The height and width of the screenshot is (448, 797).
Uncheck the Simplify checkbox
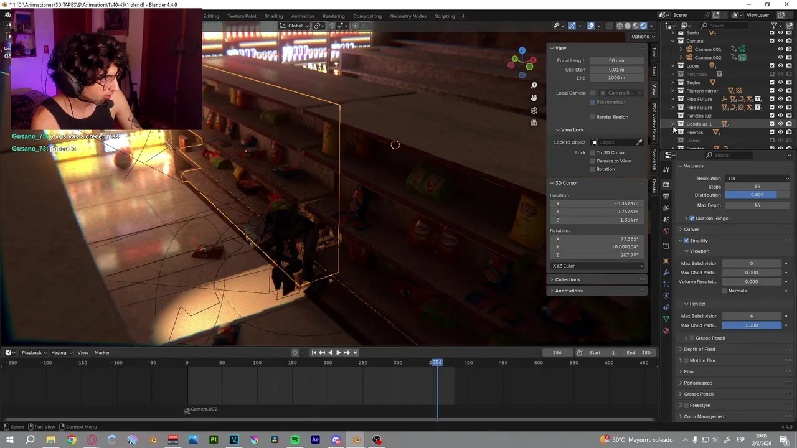pos(686,241)
